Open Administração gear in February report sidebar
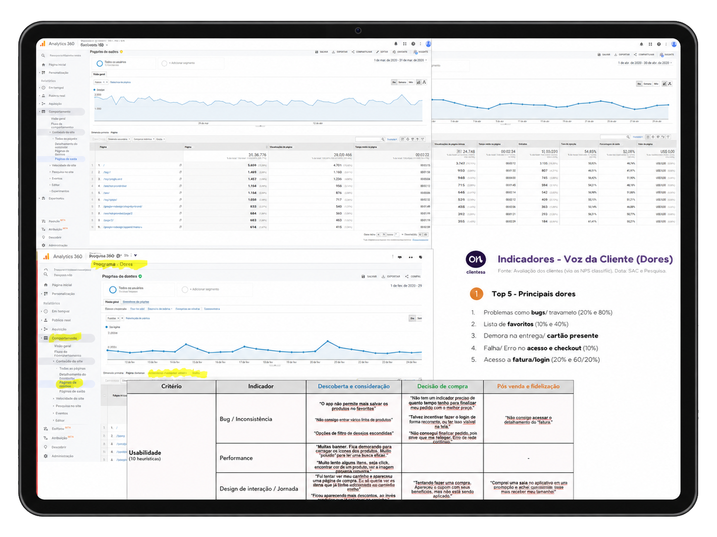The height and width of the screenshot is (537, 717). (46, 456)
